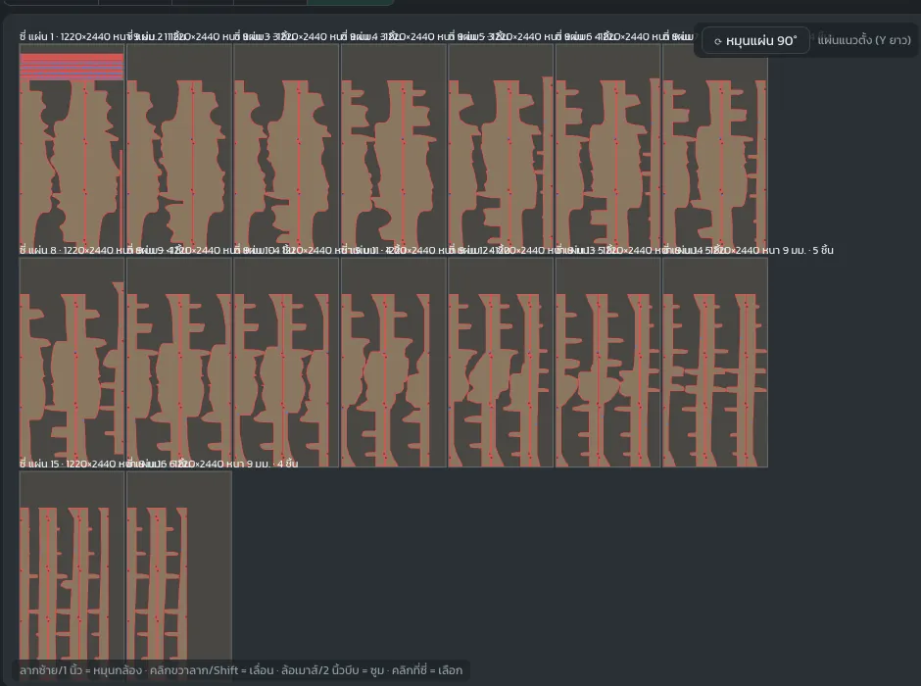Image resolution: width=921 pixels, height=686 pixels.
Task: Open the แผ่น 15 sheet layout thumbnail
Action: pyautogui.click(x=72, y=575)
